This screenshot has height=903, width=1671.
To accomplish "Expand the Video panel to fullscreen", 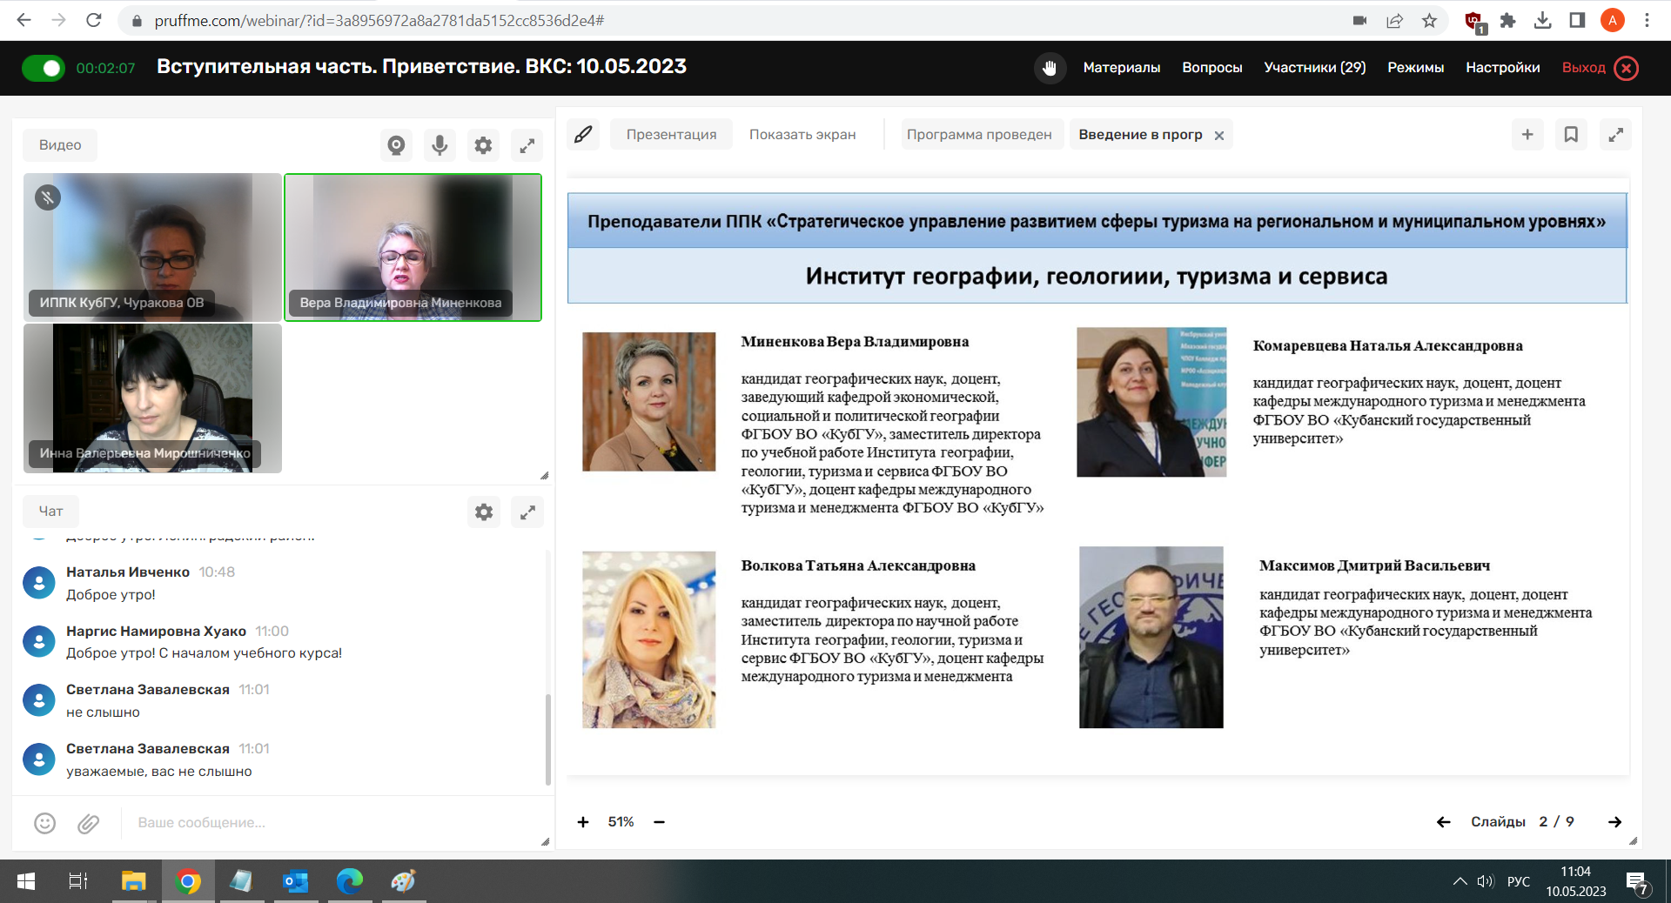I will [x=527, y=145].
